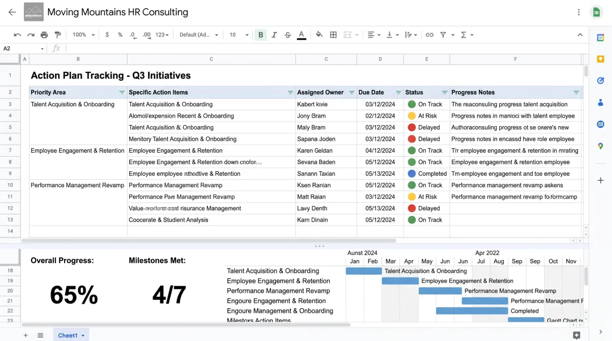Toggle strikethrough formatting
The width and height of the screenshot is (612, 341).
tap(288, 35)
